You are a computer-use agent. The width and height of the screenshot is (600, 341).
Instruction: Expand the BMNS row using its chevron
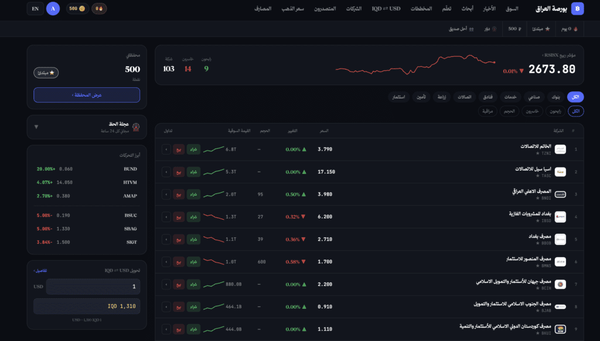click(x=166, y=262)
